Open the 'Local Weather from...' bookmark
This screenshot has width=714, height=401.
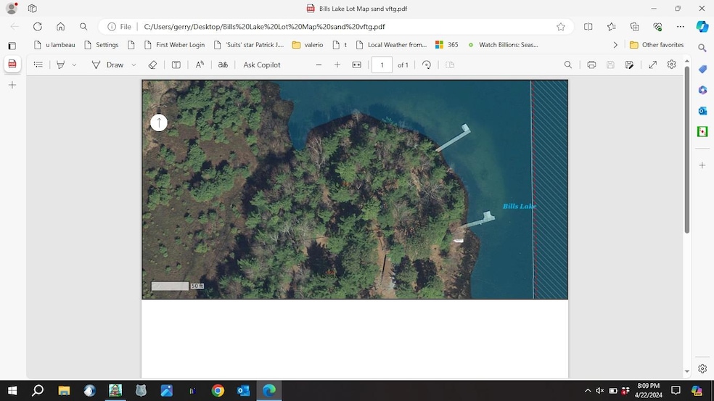(391, 45)
